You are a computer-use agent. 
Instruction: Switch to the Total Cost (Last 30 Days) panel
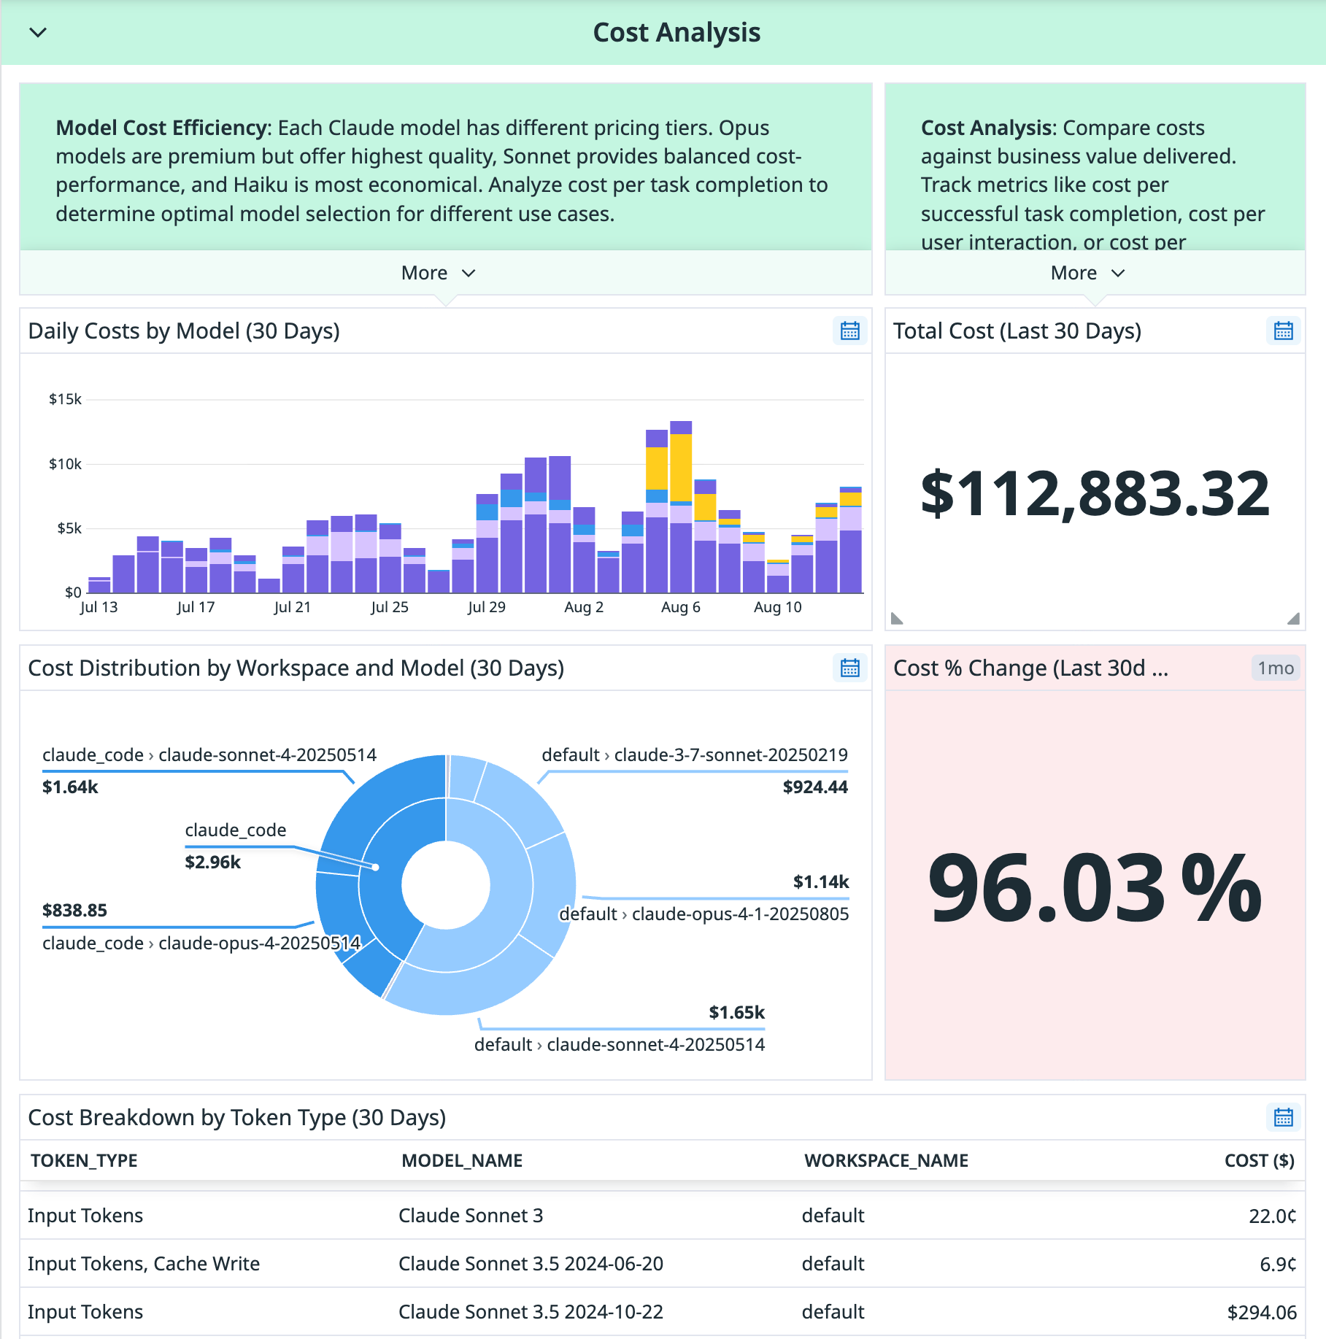(x=1017, y=331)
